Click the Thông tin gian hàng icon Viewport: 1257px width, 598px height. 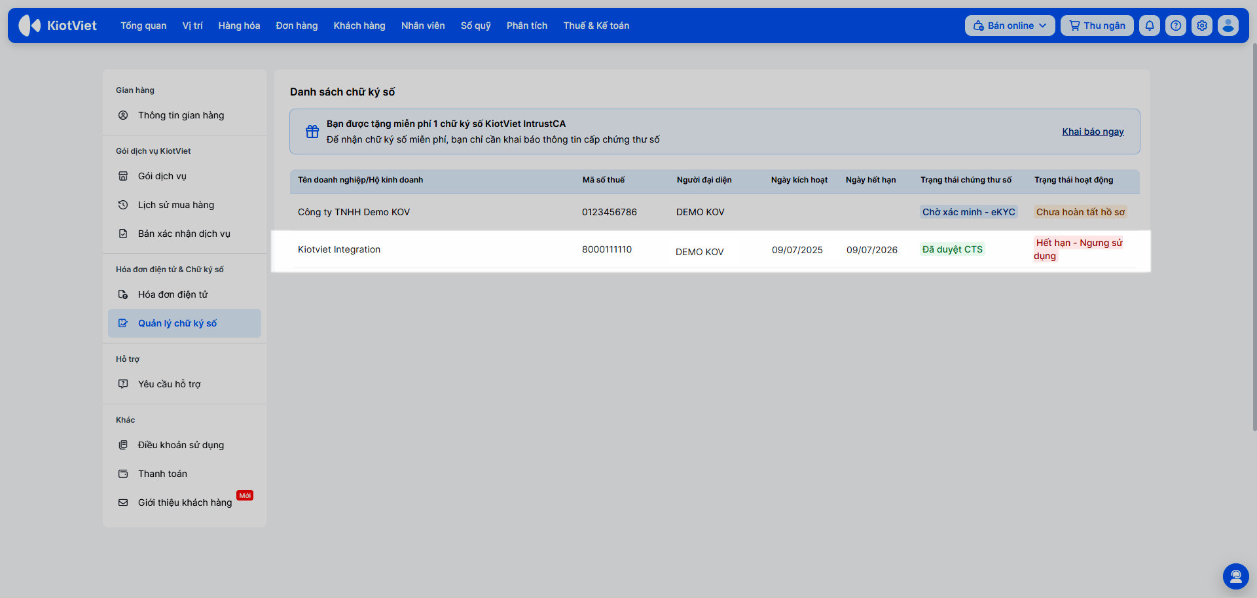point(123,115)
